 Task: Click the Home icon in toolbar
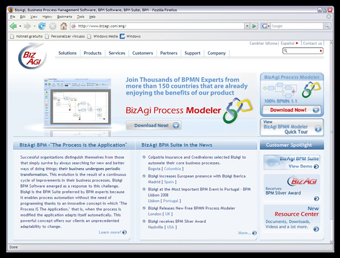click(63, 26)
